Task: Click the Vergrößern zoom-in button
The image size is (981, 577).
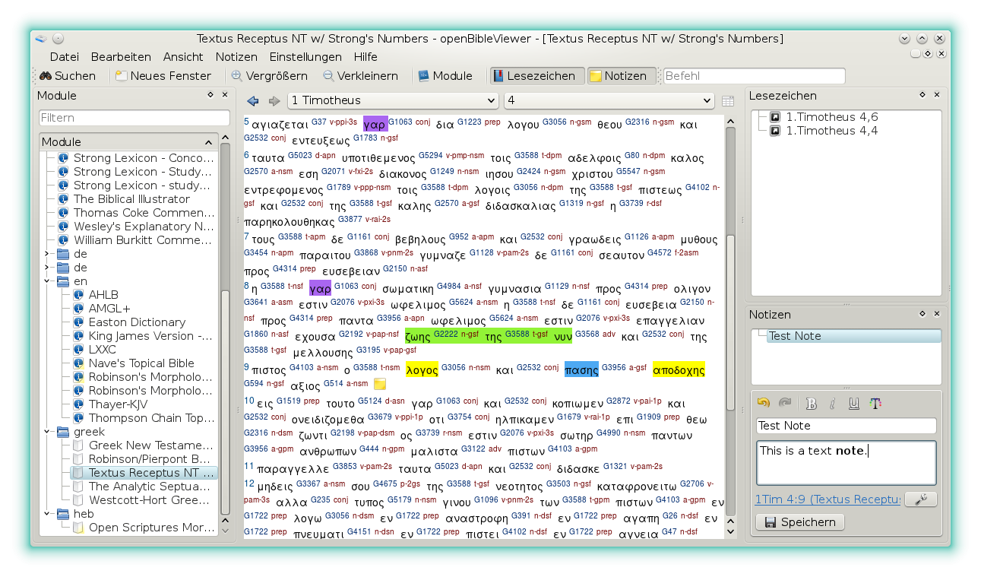Action: (270, 76)
